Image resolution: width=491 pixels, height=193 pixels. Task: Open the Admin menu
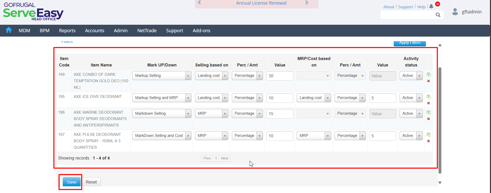coord(121,30)
